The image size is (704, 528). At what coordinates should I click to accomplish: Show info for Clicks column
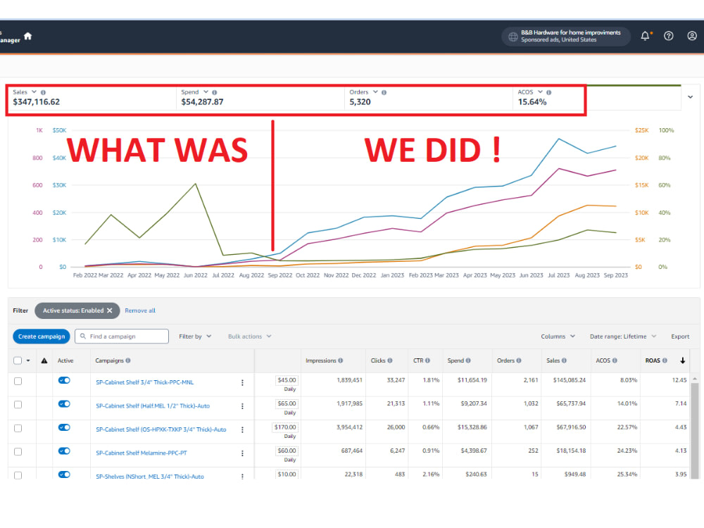[x=390, y=360]
